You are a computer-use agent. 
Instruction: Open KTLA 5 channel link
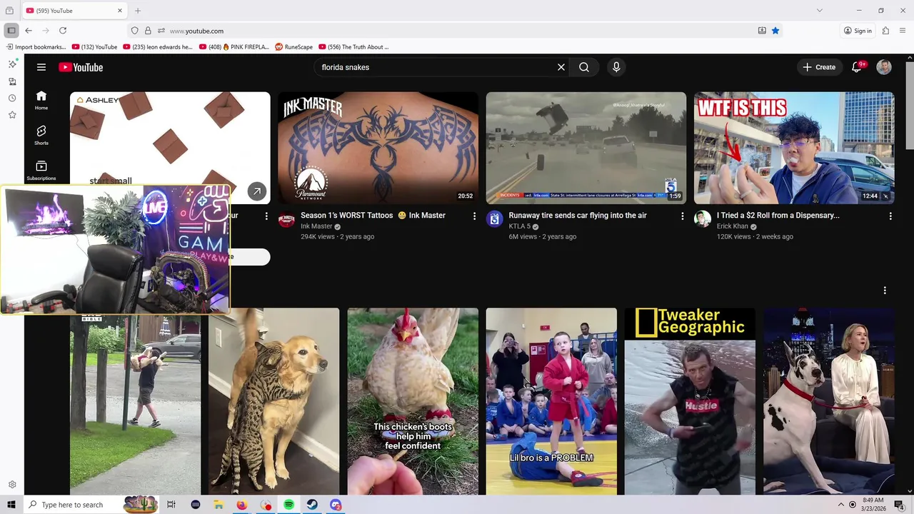[519, 226]
